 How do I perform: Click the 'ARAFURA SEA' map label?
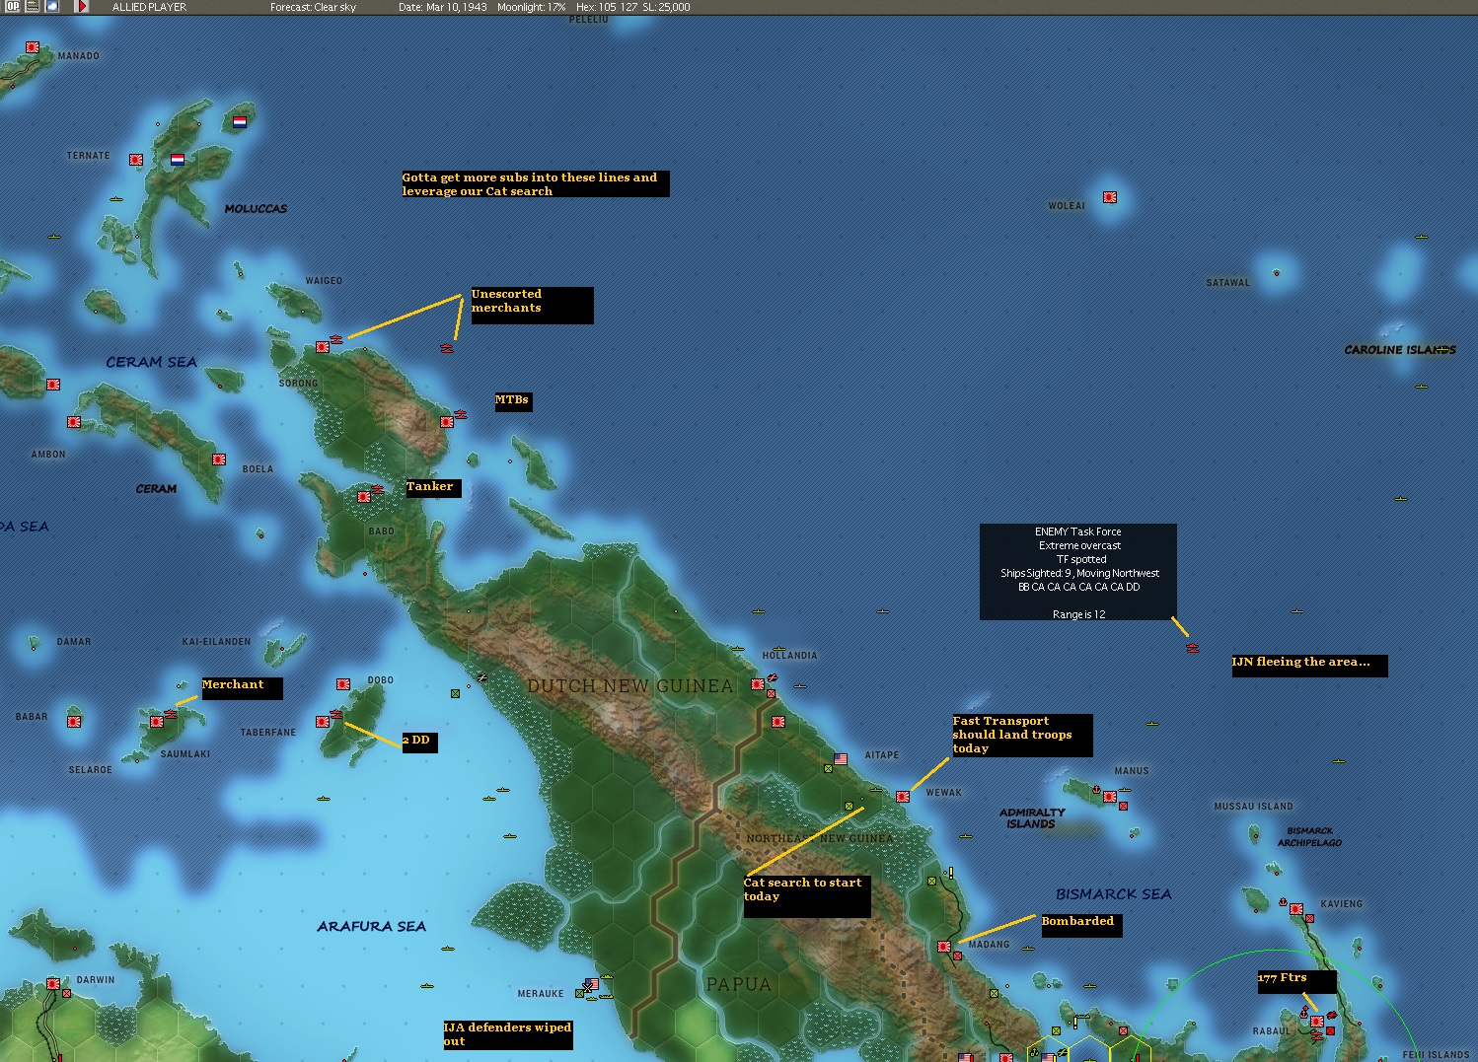click(x=371, y=926)
